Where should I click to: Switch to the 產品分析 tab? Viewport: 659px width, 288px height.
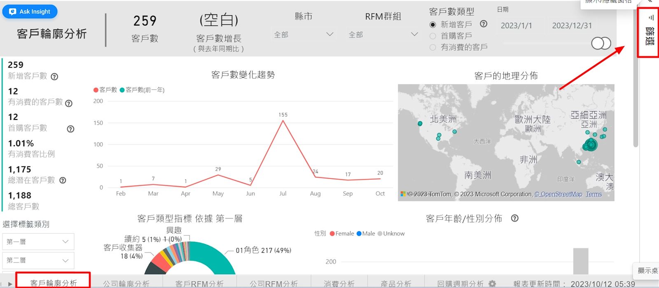click(x=396, y=283)
